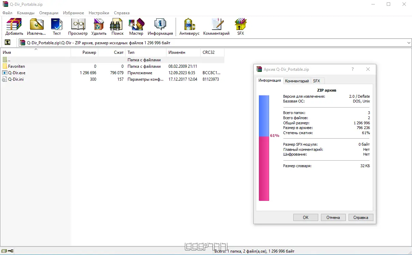Click the Приложение type cell
Image resolution: width=412 pixels, height=255 pixels.
coord(140,73)
